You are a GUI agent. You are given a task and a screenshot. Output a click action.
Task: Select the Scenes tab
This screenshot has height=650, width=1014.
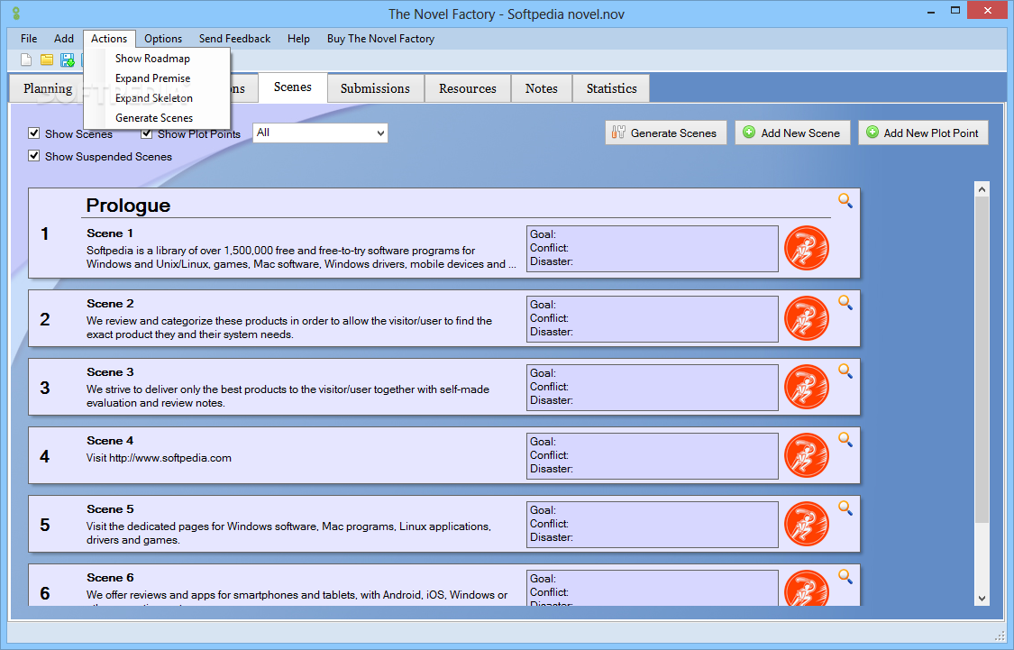pos(292,87)
